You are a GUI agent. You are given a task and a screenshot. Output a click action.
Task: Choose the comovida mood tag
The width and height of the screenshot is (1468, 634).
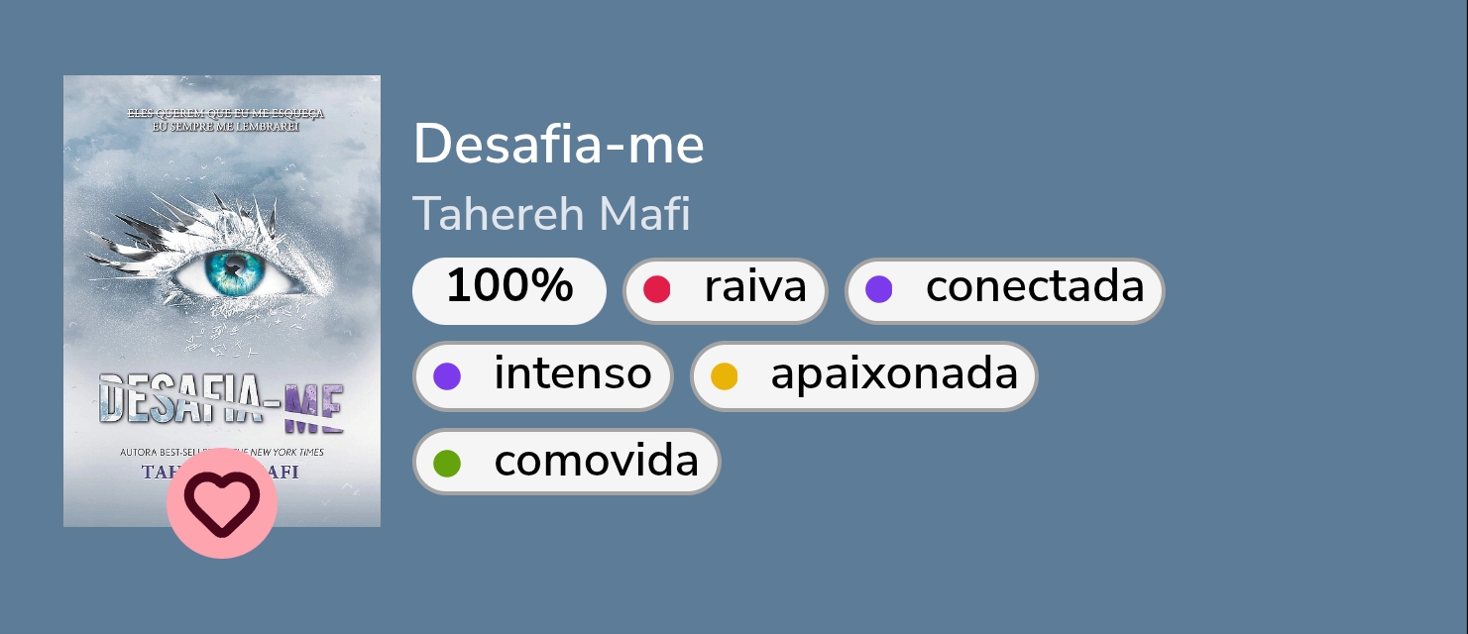[x=566, y=462]
